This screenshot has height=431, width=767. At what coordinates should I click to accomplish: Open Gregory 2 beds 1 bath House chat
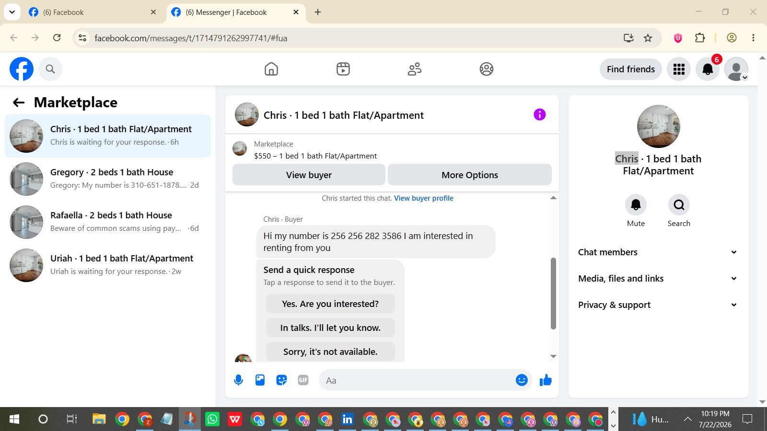tap(108, 179)
